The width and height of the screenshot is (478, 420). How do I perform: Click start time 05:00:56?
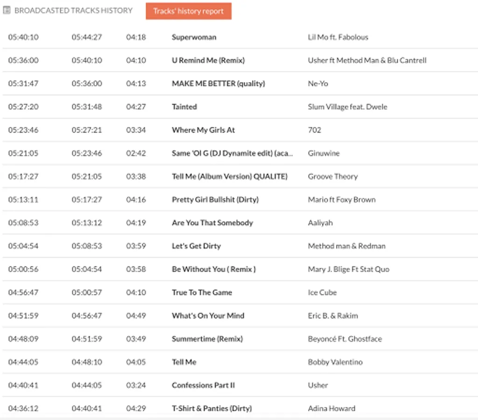(x=23, y=269)
